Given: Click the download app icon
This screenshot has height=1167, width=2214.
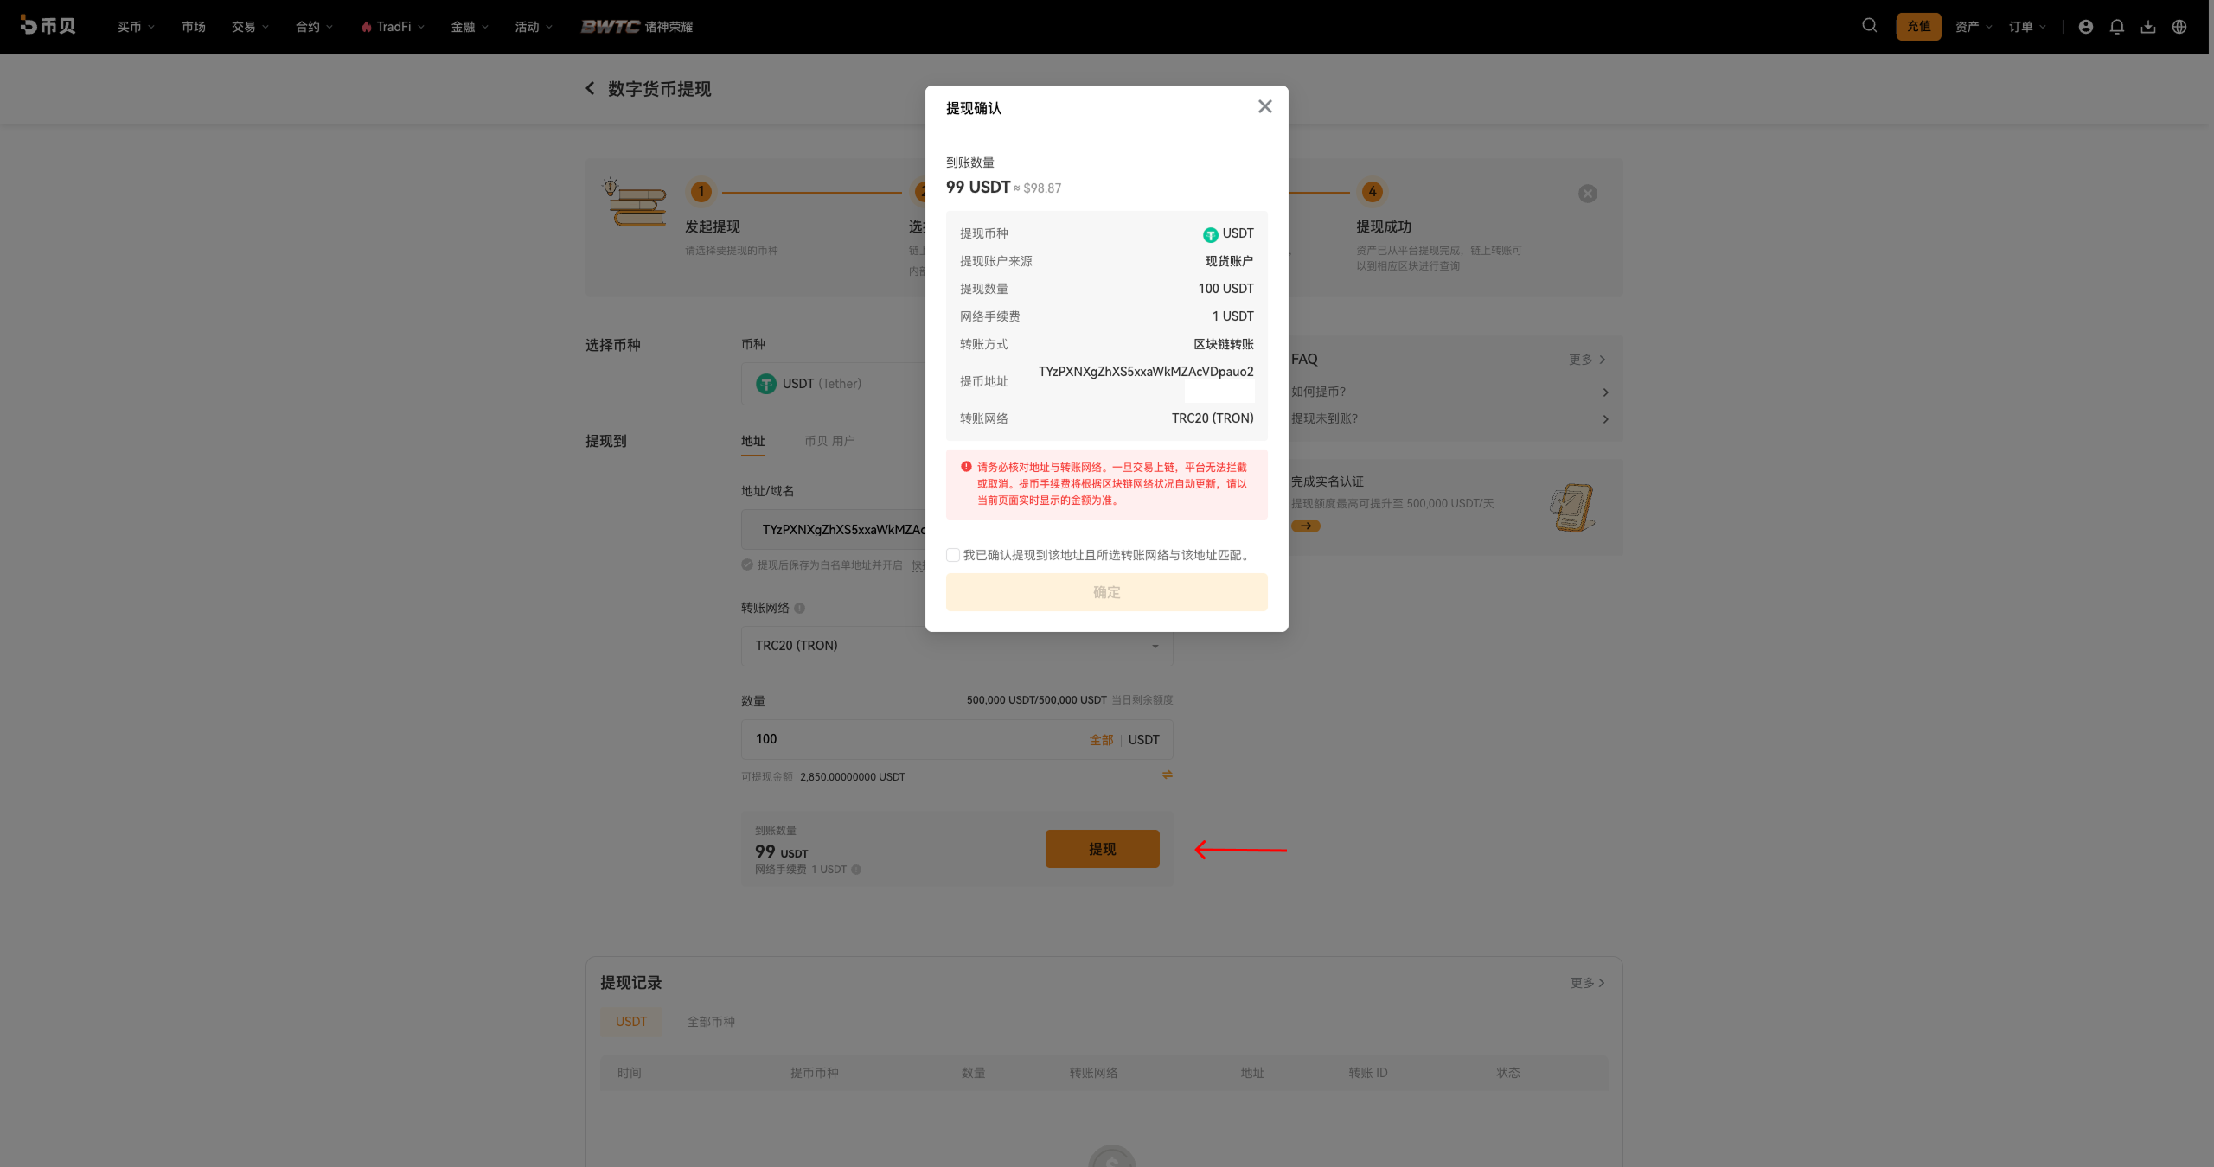Looking at the screenshot, I should click(x=2147, y=27).
